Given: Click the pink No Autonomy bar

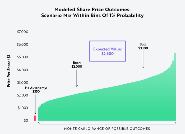Looking at the screenshot, I should click(35, 118).
